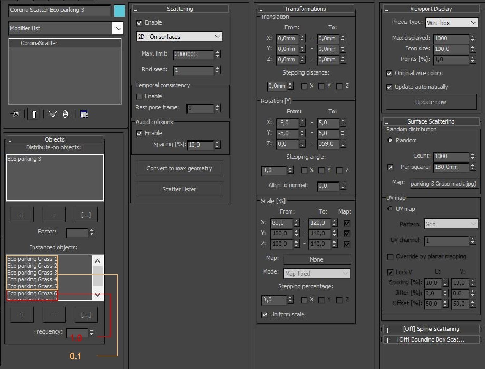Click the Scale Map None button
This screenshot has width=485, height=369.
click(317, 260)
